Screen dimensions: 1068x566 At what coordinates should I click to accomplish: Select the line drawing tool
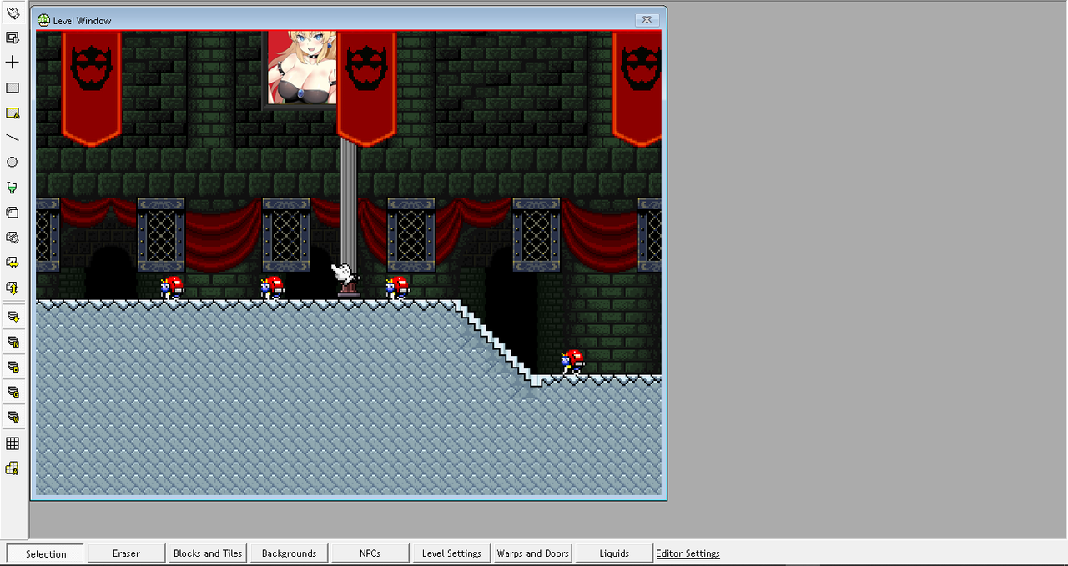pyautogui.click(x=13, y=138)
